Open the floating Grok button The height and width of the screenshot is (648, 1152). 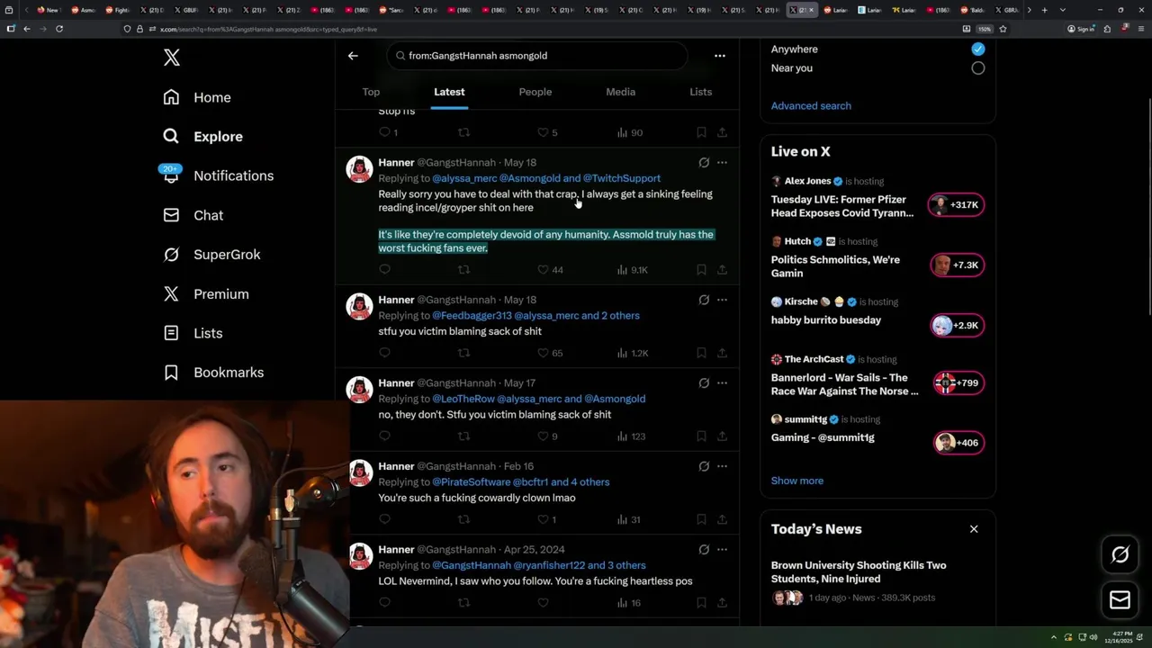point(1120,555)
